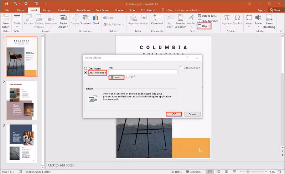Viewport: 285px width, 174px height.
Task: Click the zoom slider in status bar
Action: click(248, 172)
